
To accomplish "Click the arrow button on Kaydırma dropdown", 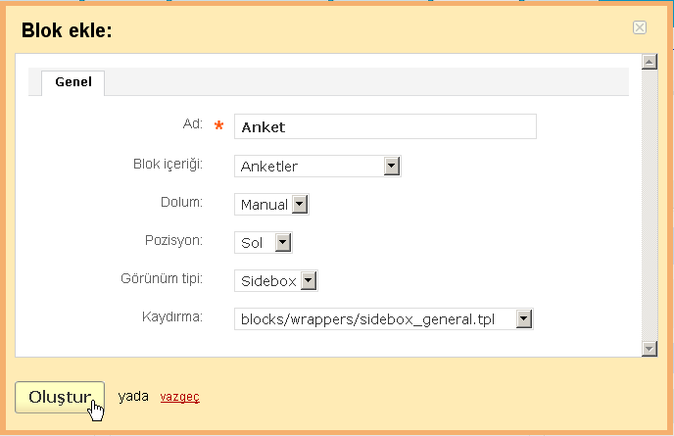I will point(523,319).
